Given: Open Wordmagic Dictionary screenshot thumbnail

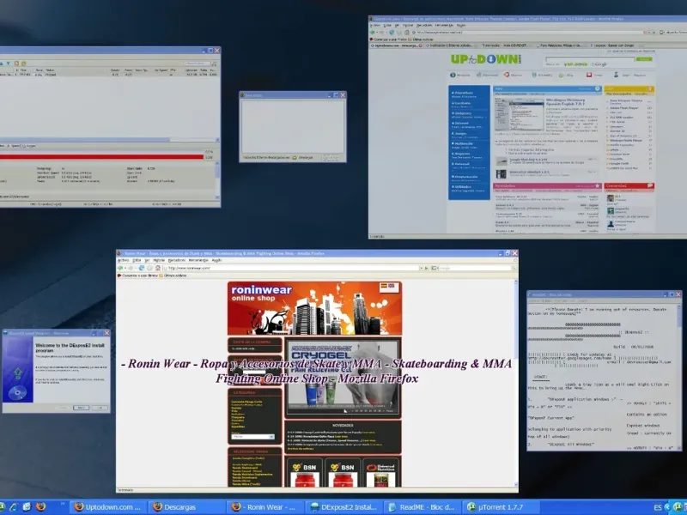Looking at the screenshot, I should point(519,113).
